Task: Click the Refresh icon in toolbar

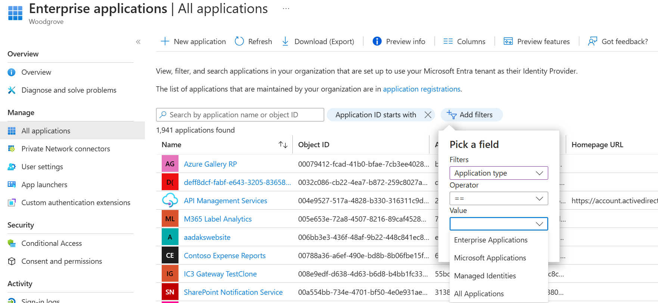Action: (x=239, y=41)
